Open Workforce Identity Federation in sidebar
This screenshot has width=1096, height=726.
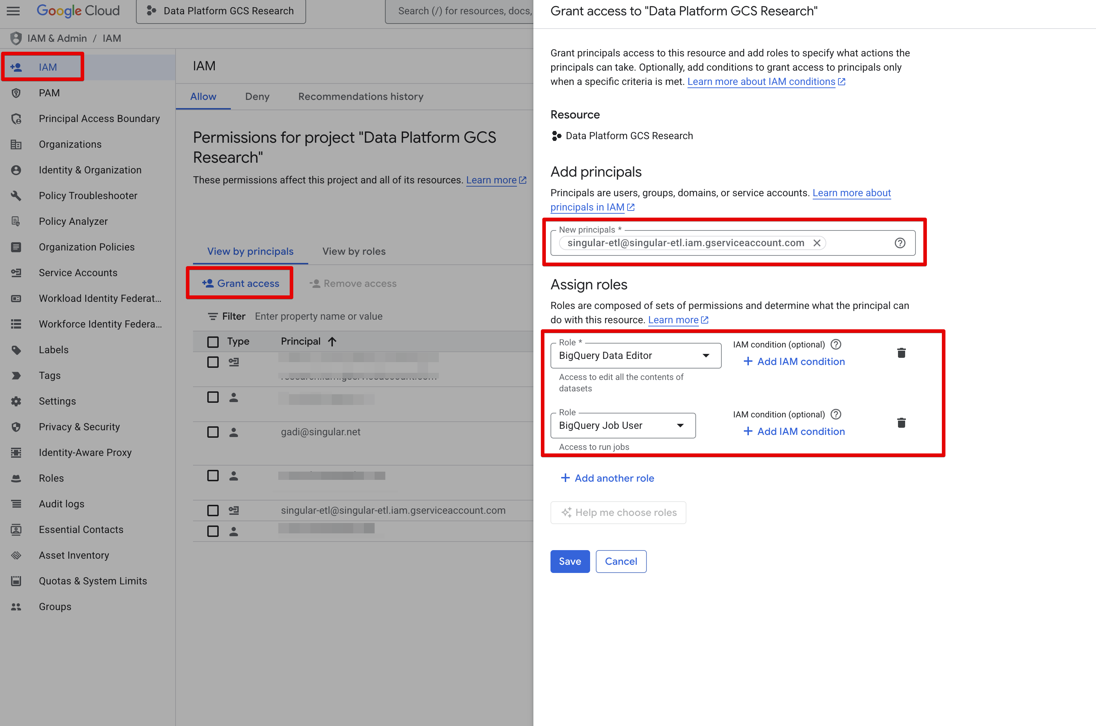click(88, 324)
